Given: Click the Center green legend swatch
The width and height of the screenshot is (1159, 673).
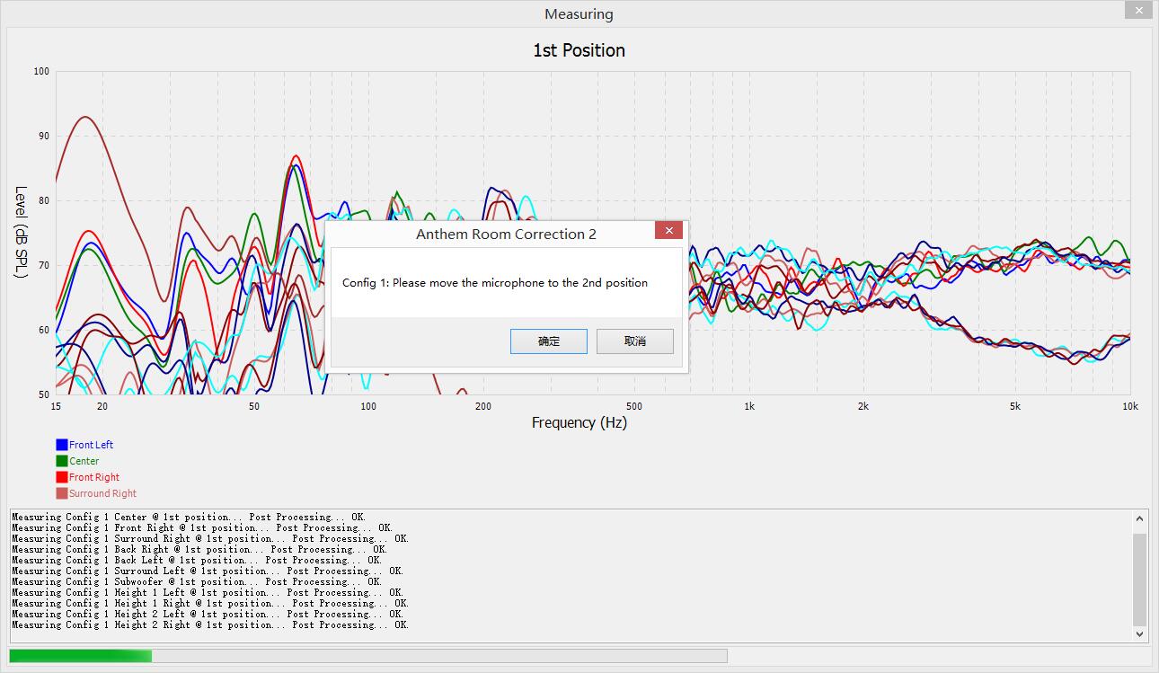Looking at the screenshot, I should (x=62, y=461).
